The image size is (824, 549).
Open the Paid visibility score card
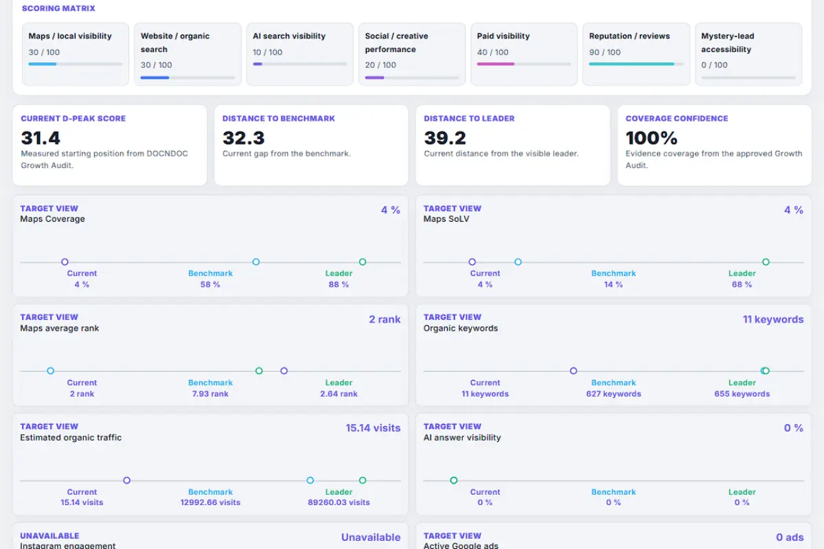524,54
